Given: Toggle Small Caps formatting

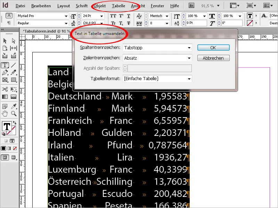Looking at the screenshot, I should pos(113,23).
